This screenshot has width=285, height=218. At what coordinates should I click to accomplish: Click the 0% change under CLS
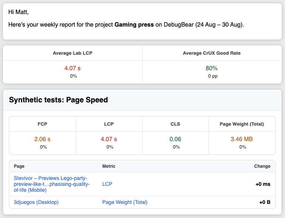tap(176, 147)
